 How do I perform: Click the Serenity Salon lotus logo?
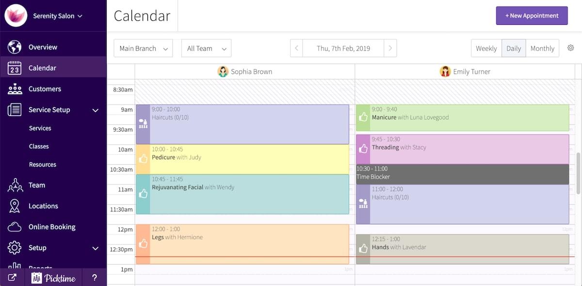point(16,15)
